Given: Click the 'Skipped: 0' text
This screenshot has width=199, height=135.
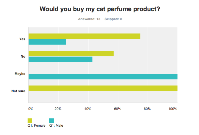Looking at the screenshot, I should pos(113,19).
